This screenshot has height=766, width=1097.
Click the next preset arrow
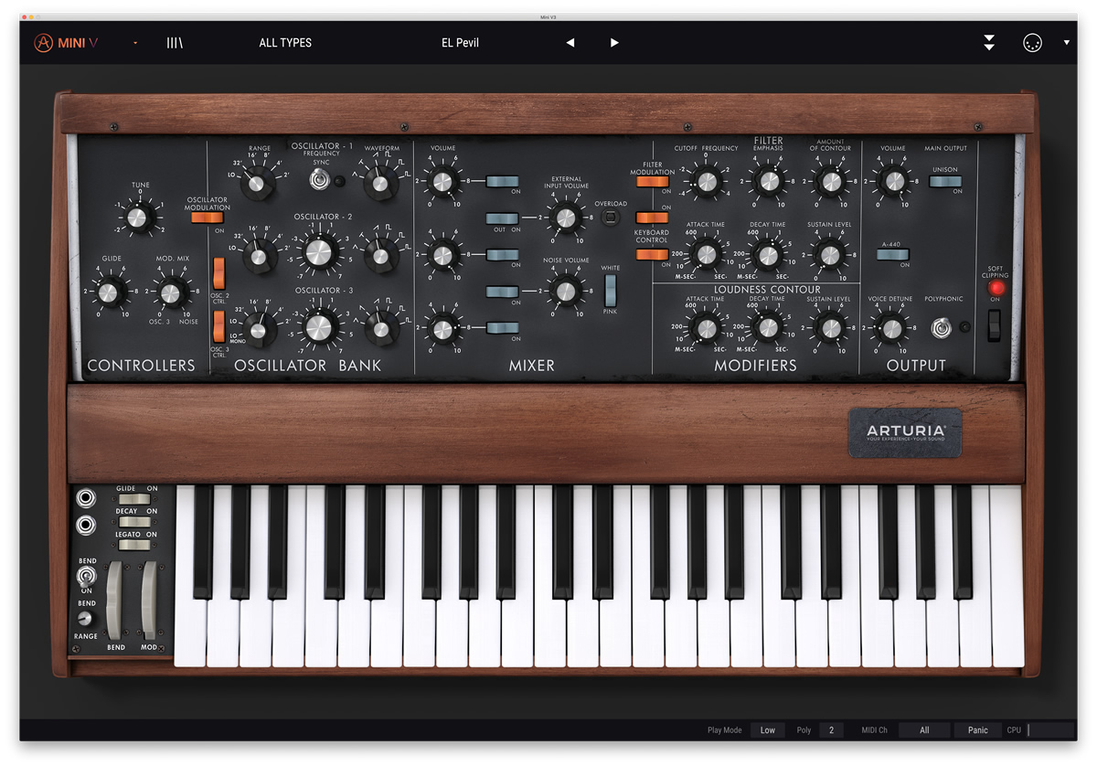click(x=613, y=42)
